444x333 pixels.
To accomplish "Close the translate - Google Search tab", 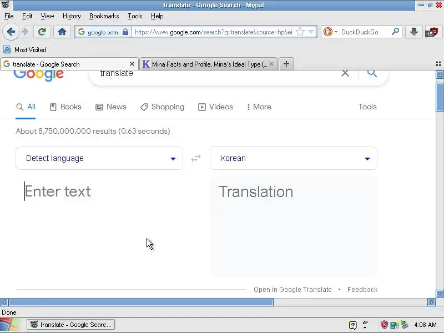I will 132,64.
